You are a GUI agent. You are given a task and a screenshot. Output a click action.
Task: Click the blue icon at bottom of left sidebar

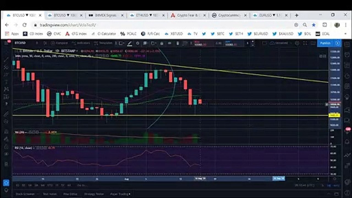[x=6, y=183]
